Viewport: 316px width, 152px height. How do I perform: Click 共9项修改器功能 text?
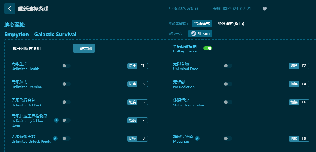(183, 9)
